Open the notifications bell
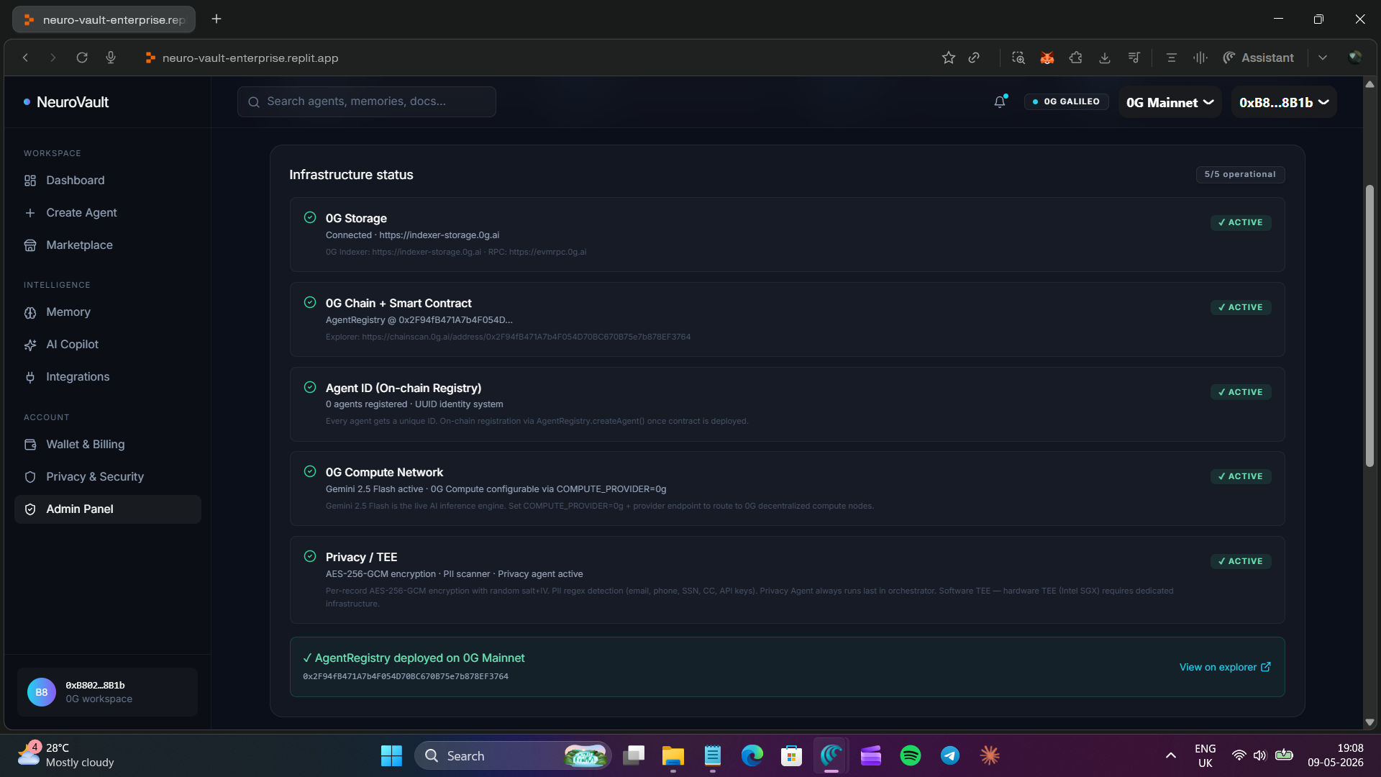 (1000, 102)
